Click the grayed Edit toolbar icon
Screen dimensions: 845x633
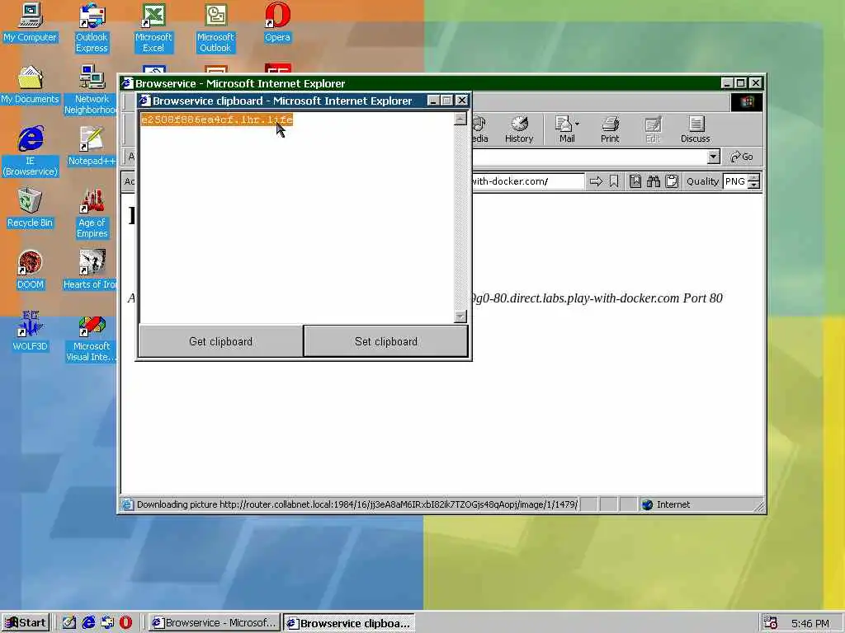point(653,129)
